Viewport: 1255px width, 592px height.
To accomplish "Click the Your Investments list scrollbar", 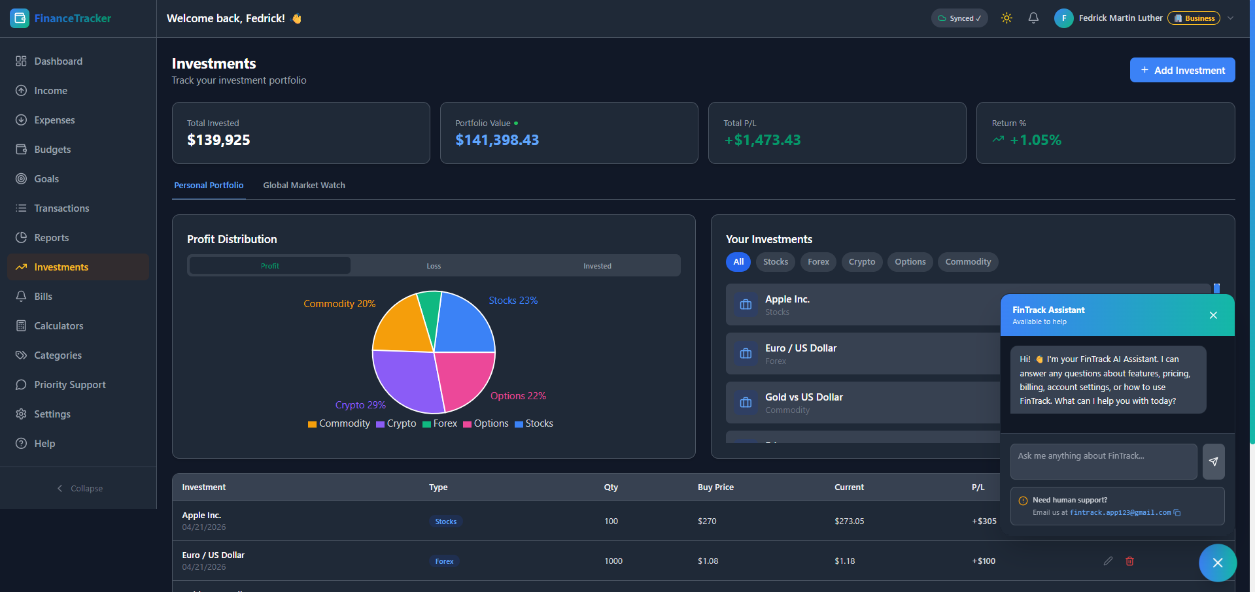I will coord(1216,288).
